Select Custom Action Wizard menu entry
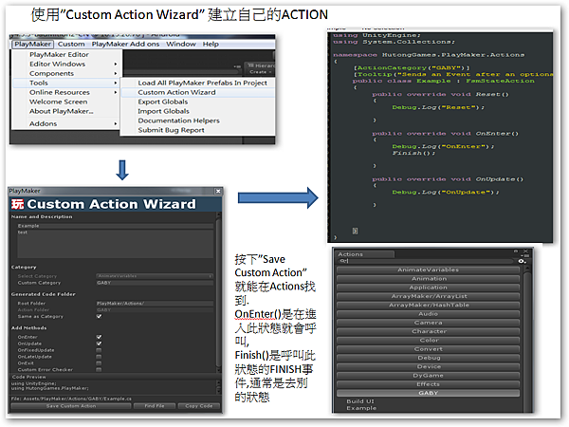 [x=197, y=92]
